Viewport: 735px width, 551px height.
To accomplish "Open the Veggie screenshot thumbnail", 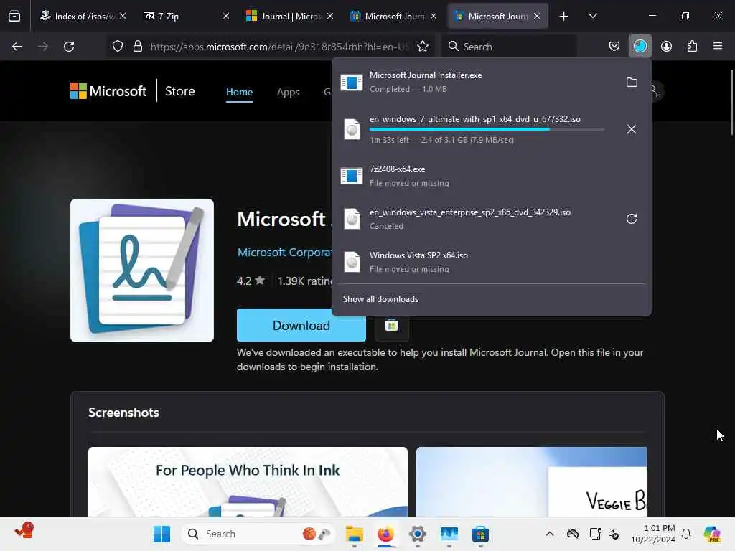I will [x=532, y=481].
